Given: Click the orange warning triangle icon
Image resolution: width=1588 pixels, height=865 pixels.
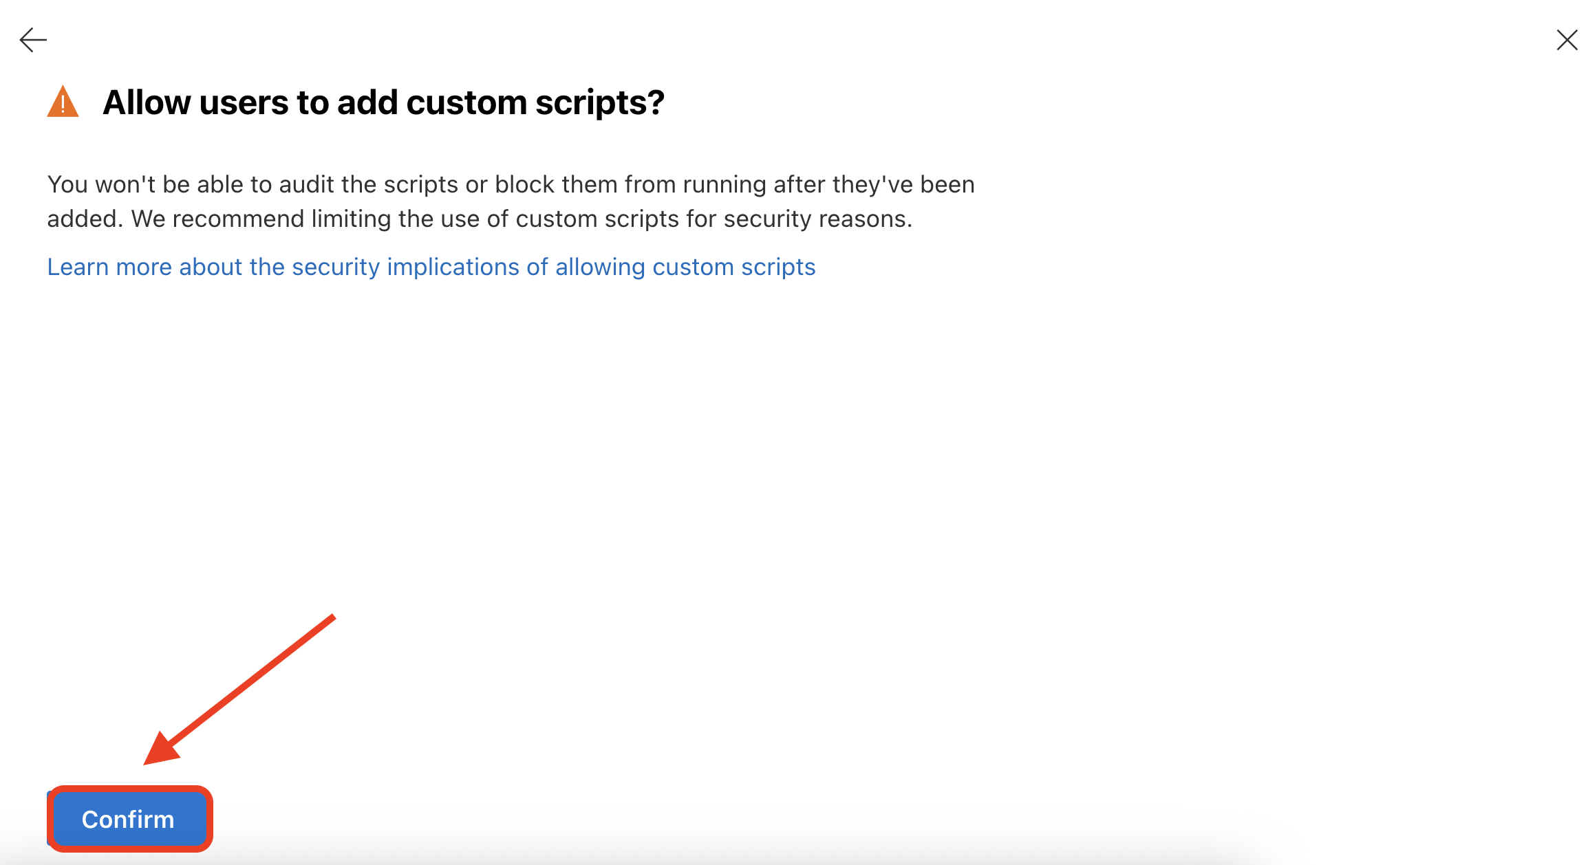Looking at the screenshot, I should coord(63,102).
